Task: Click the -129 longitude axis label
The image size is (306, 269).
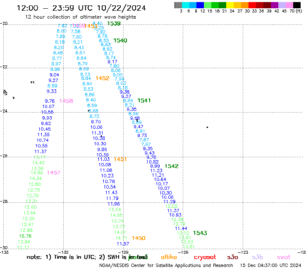Action: click(x=123, y=252)
